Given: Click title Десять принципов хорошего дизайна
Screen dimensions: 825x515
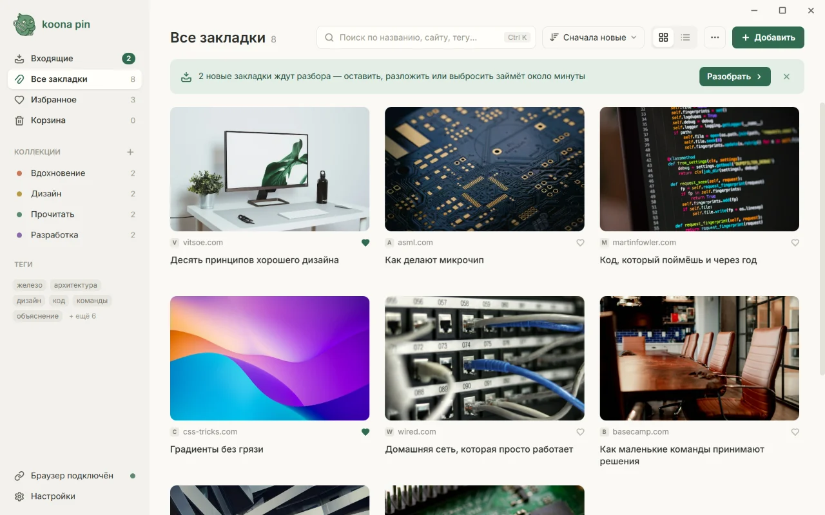Looking at the screenshot, I should (255, 260).
